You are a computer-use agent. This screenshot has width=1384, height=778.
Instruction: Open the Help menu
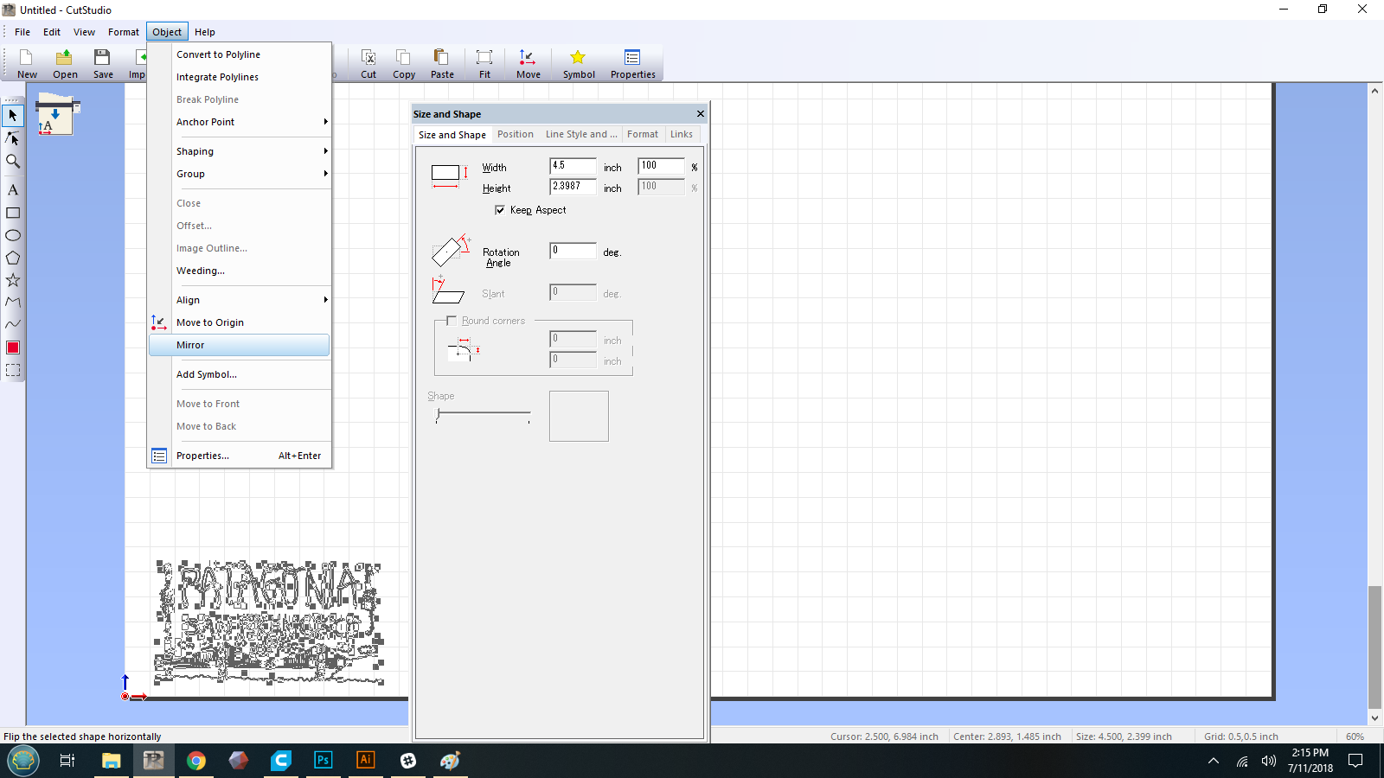[x=205, y=32]
